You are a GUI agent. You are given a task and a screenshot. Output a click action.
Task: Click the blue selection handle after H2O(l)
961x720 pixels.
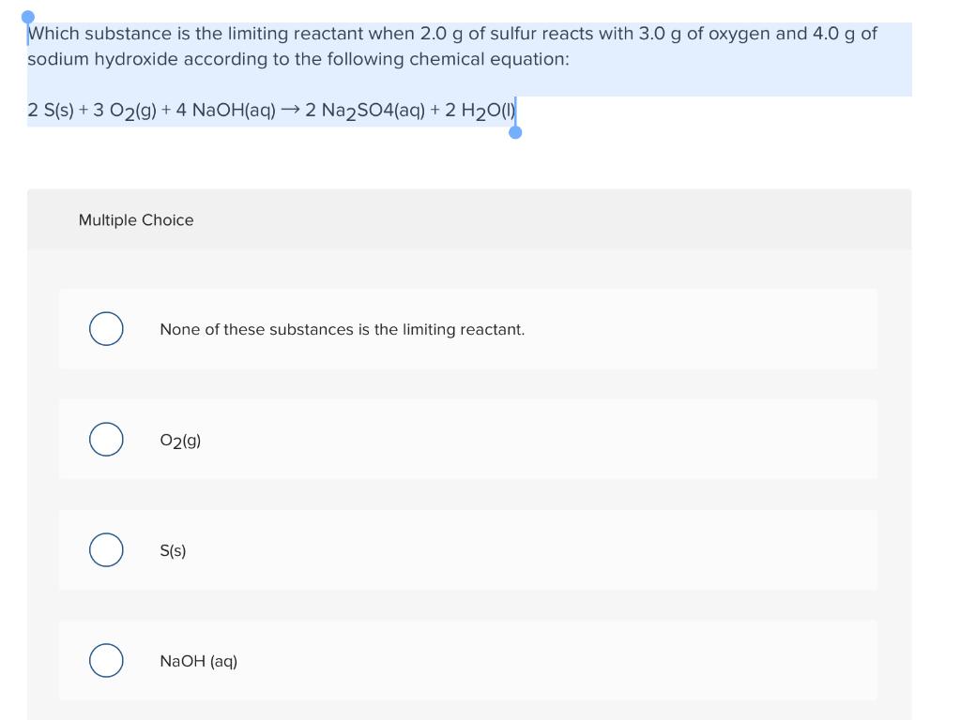(x=515, y=133)
